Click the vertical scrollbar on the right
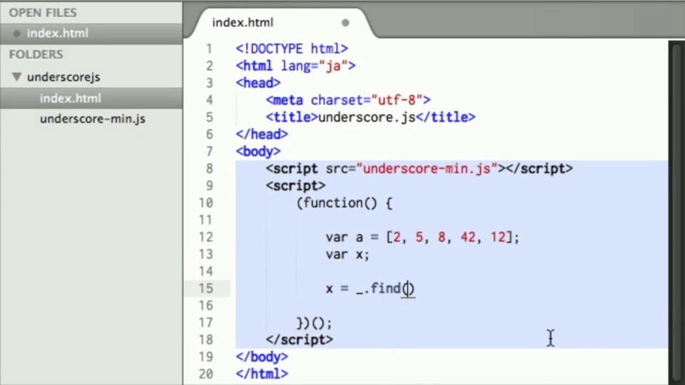Image resolution: width=685 pixels, height=385 pixels. tap(676, 212)
